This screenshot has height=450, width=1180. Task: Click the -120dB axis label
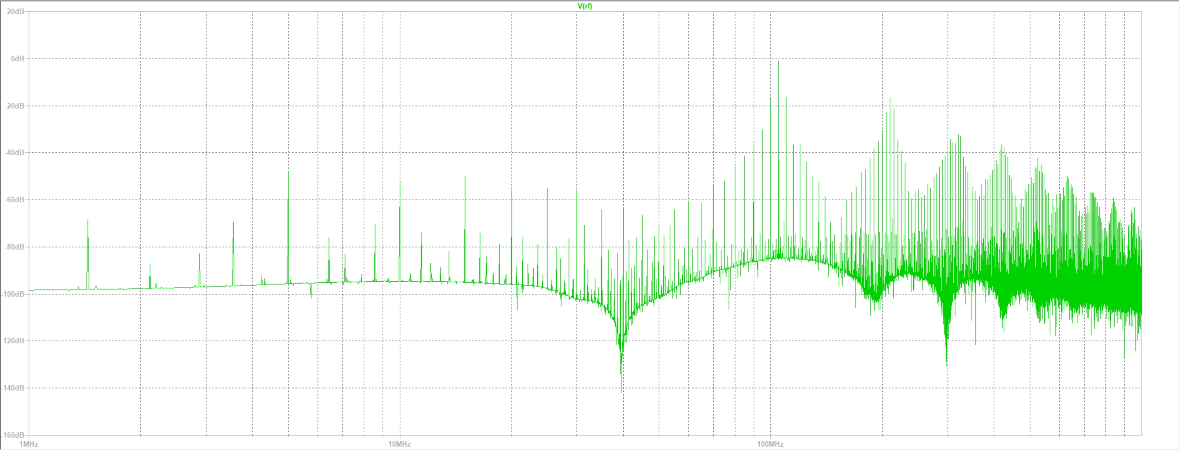tap(14, 340)
